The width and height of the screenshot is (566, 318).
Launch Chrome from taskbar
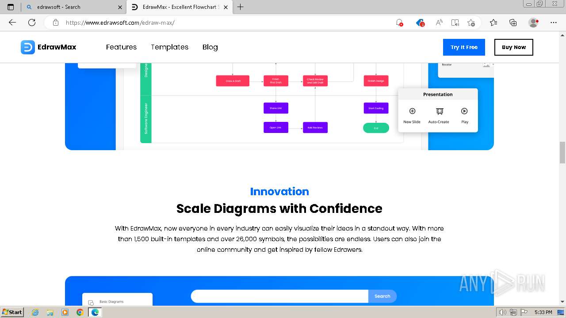(80, 312)
